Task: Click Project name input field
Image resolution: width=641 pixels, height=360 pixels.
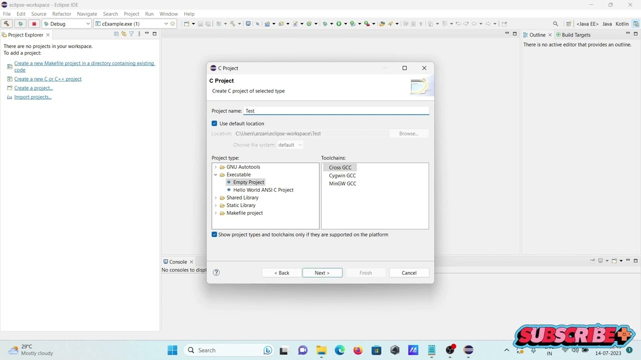Action: tap(336, 111)
